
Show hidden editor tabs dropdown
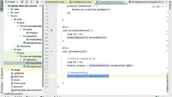(166, 2)
